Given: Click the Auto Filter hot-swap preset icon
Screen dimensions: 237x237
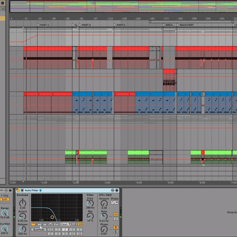Looking at the screenshot, I should coord(113,190).
